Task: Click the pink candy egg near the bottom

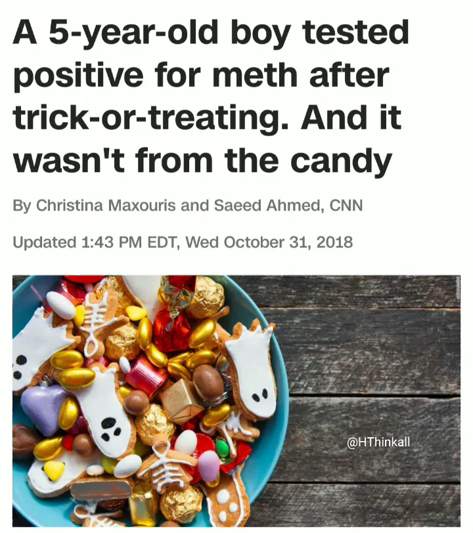Action: coord(209,466)
